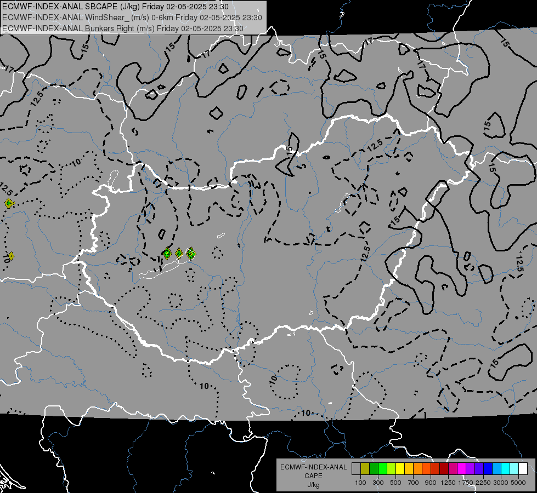
Task: Click the 5000 legend value label
Action: 518,483
